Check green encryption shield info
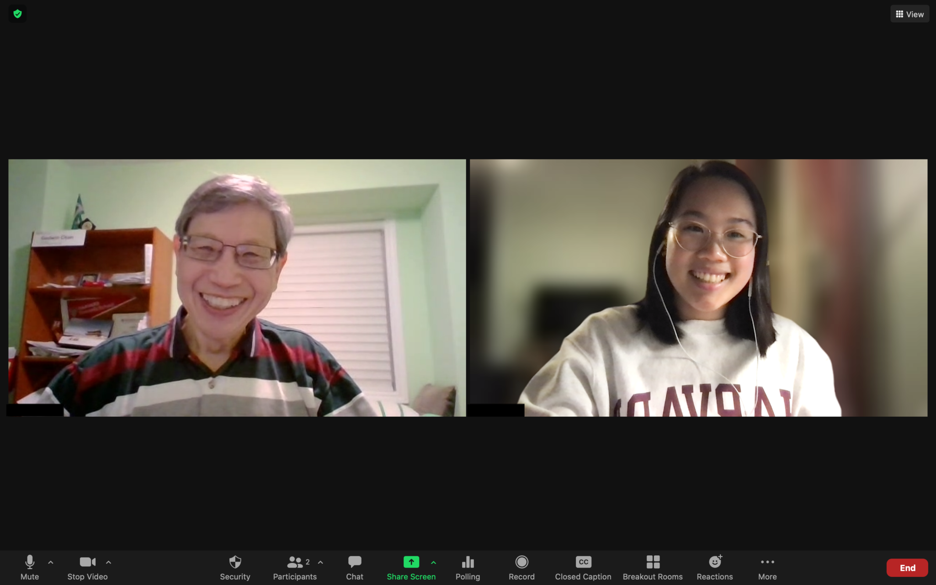 [x=17, y=14]
